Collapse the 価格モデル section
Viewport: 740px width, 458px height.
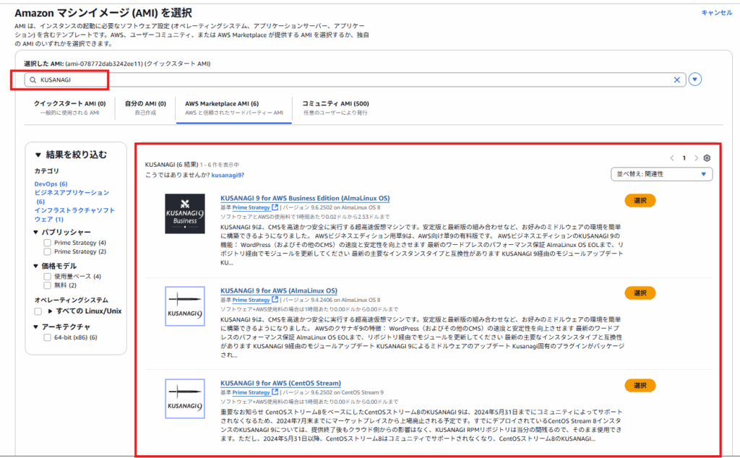(x=36, y=266)
